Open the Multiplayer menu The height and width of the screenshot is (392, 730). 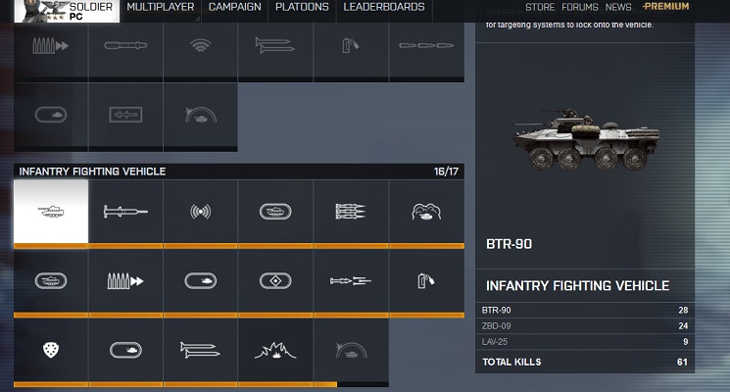tap(161, 7)
